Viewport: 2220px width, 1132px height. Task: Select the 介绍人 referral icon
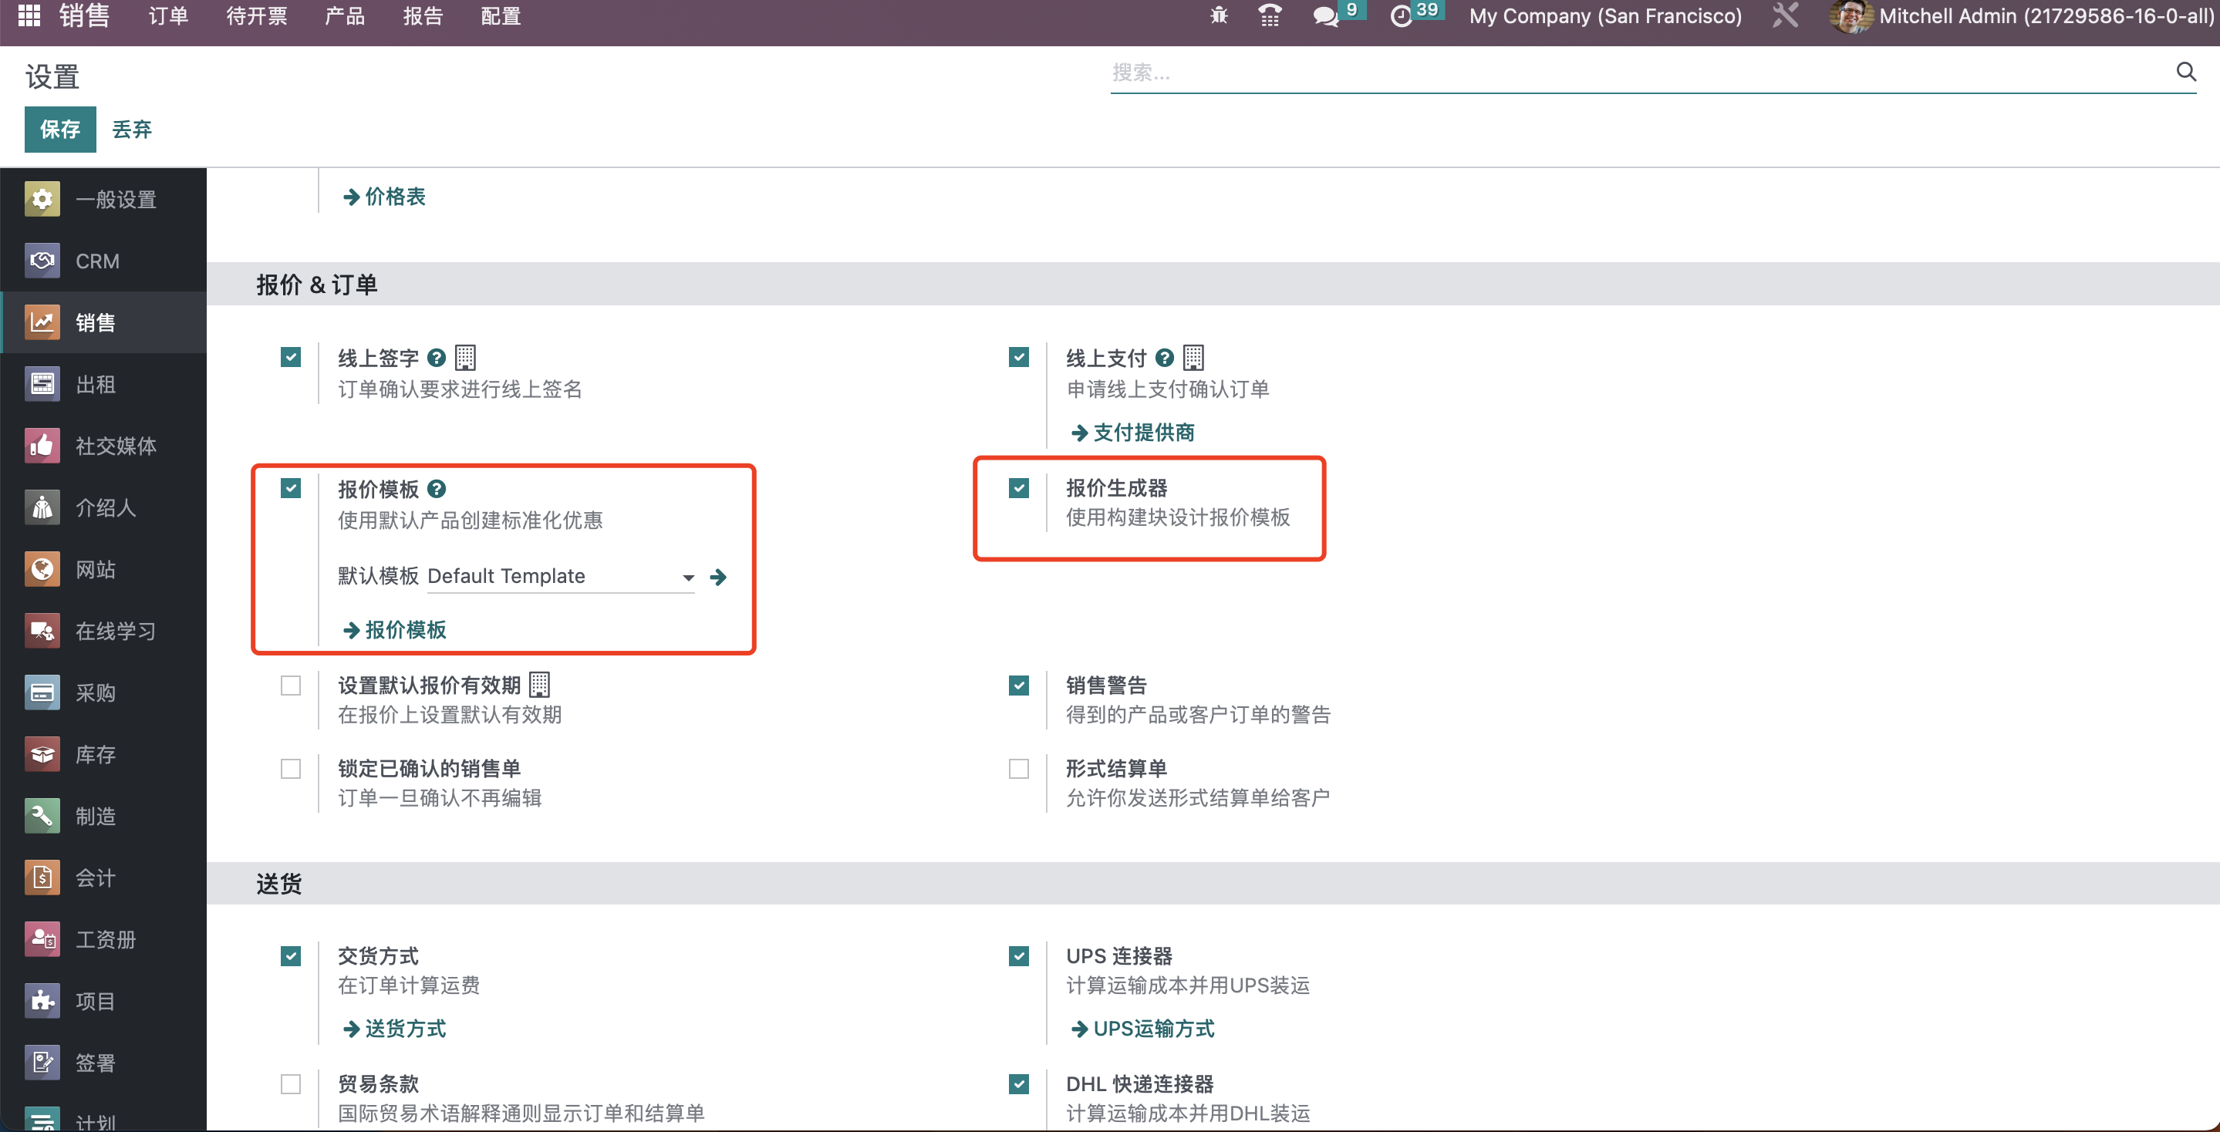[x=42, y=507]
